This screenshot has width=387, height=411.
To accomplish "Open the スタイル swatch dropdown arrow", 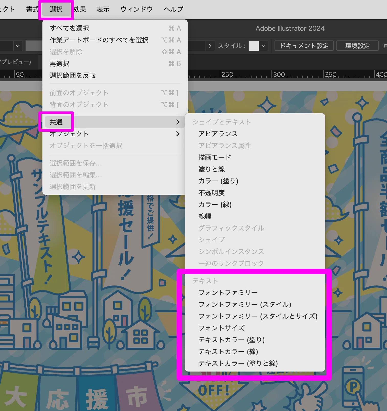I will (264, 46).
